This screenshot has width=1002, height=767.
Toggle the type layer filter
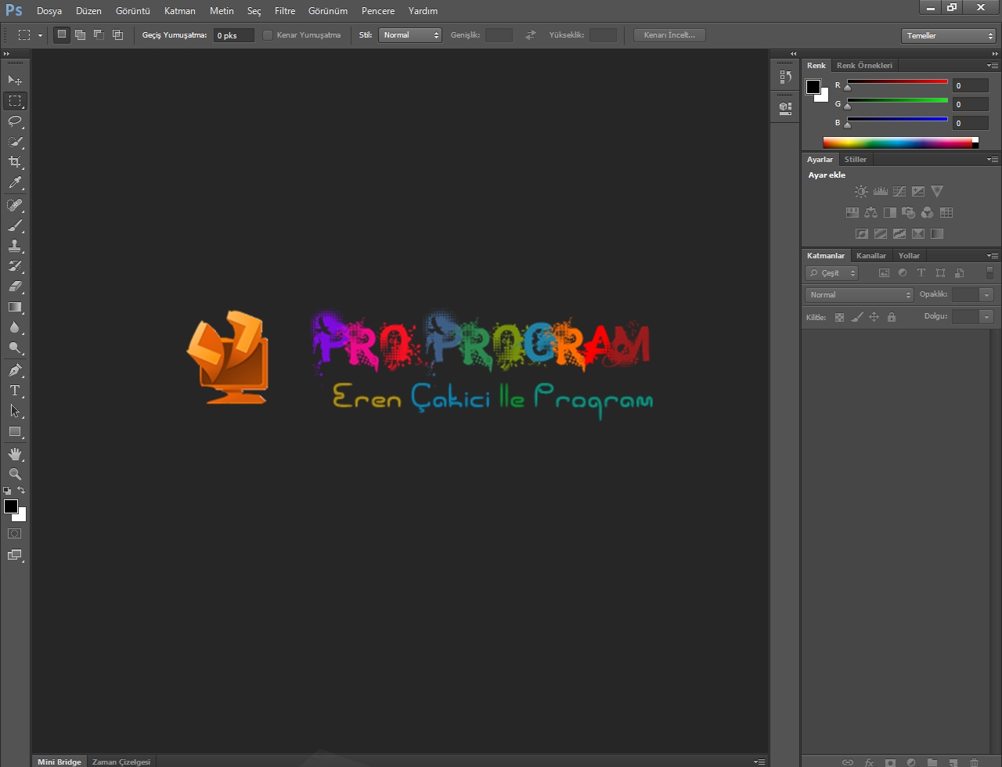(x=921, y=273)
